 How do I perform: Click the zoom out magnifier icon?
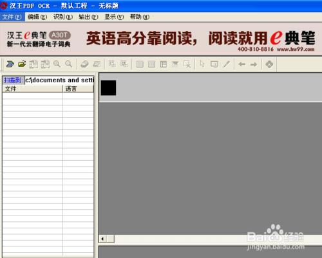(x=69, y=64)
